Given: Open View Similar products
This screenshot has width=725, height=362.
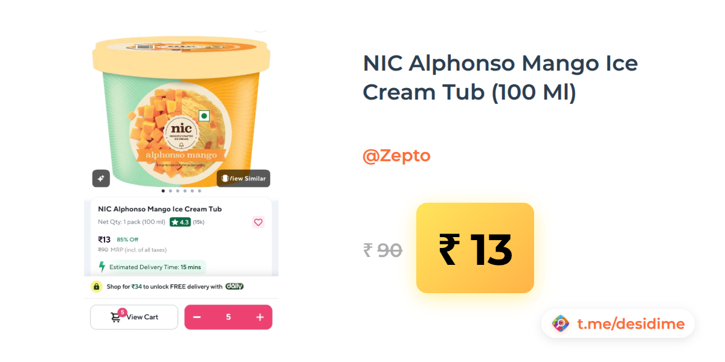Looking at the screenshot, I should pyautogui.click(x=243, y=179).
